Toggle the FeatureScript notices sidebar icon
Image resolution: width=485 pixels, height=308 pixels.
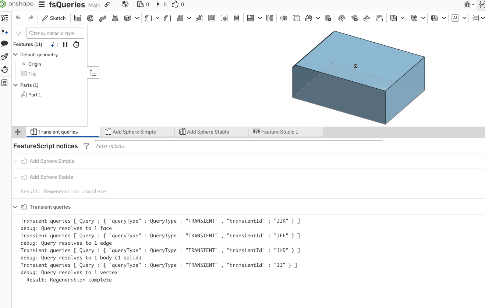point(4,83)
